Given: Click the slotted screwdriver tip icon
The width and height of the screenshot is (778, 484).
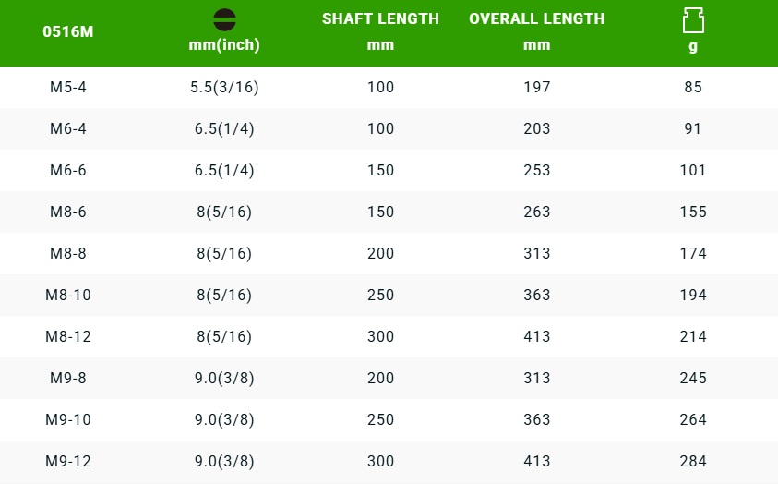Looking at the screenshot, I should 223,18.
